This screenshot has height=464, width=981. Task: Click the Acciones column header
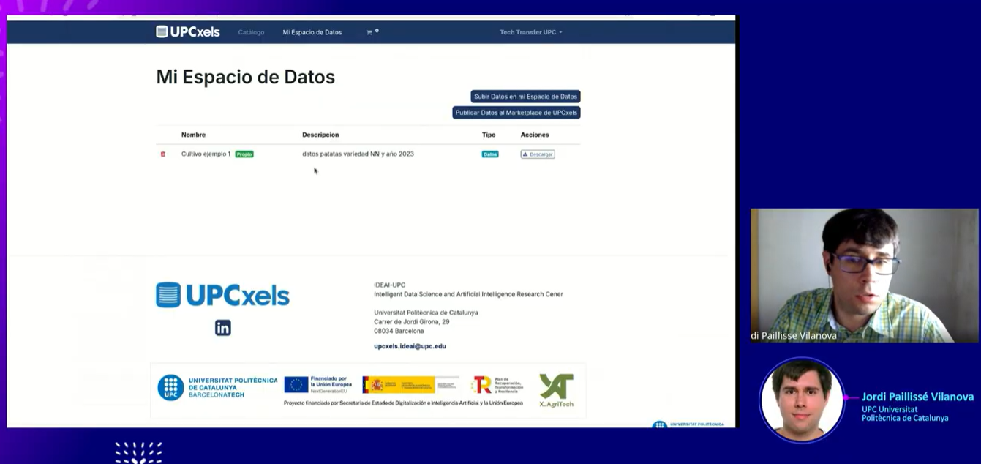(535, 135)
